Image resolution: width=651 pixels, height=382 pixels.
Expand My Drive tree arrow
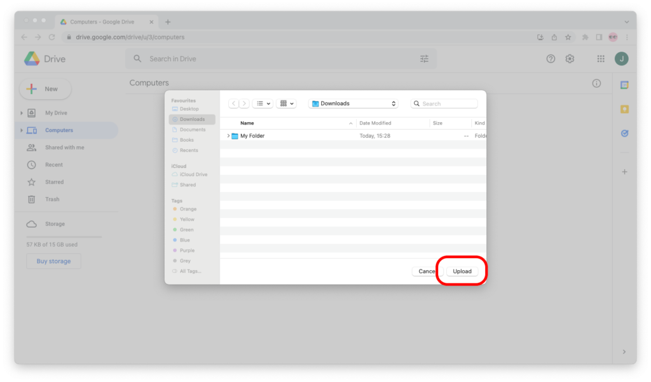(22, 113)
